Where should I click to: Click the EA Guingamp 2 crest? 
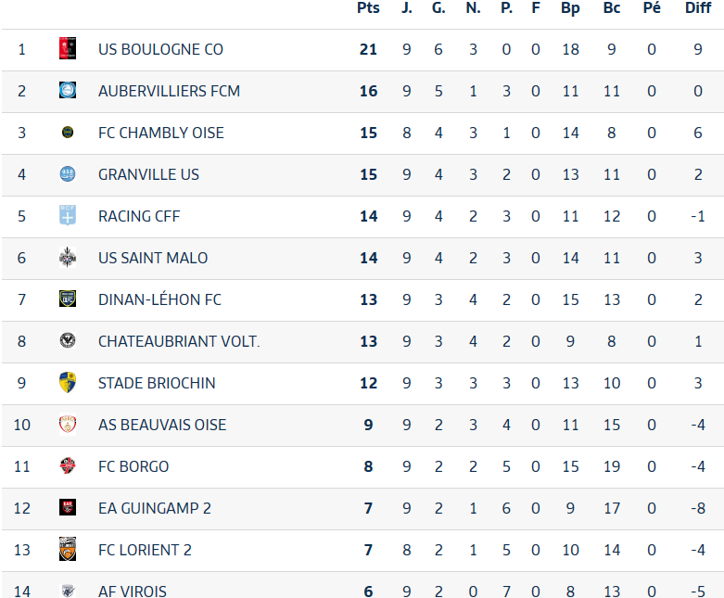[x=67, y=508]
